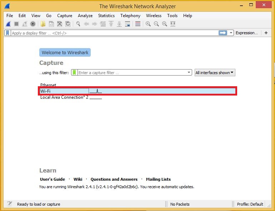Screen dimensions: 275x211
Task: Open the Telephony menu
Action: point(130,16)
